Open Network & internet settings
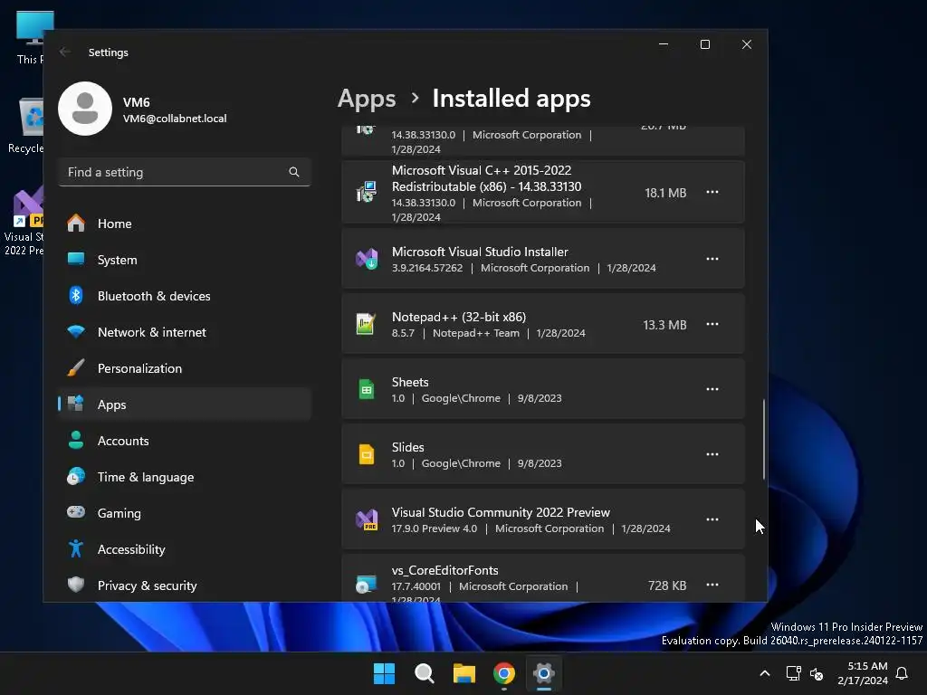The height and width of the screenshot is (695, 927). pyautogui.click(x=185, y=332)
